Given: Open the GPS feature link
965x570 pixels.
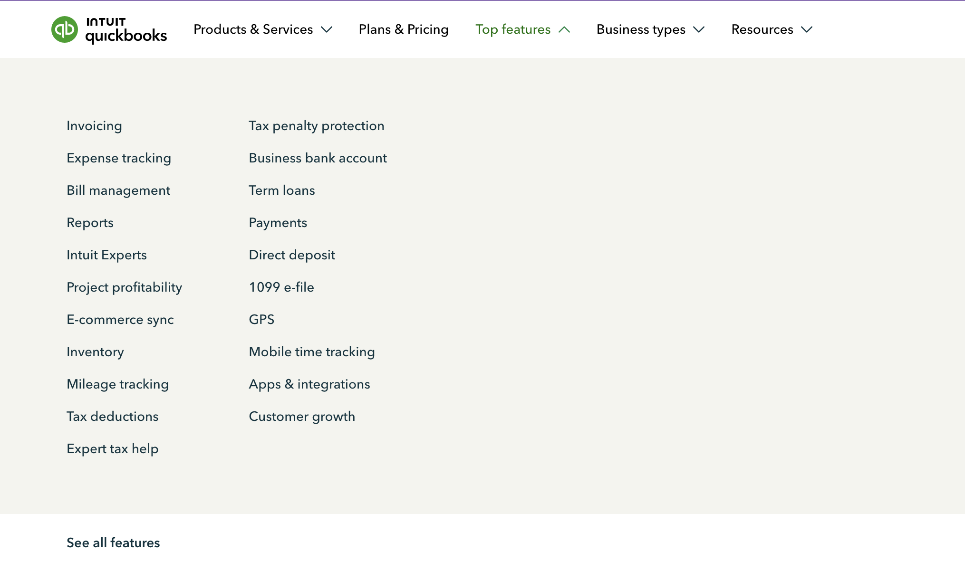Looking at the screenshot, I should click(261, 320).
